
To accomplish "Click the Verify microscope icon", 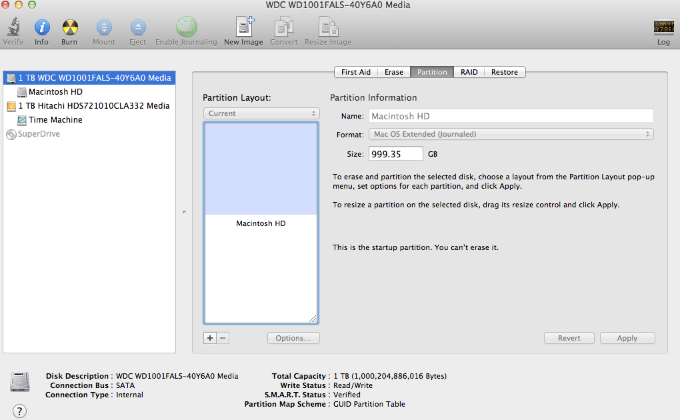I will pyautogui.click(x=13, y=27).
